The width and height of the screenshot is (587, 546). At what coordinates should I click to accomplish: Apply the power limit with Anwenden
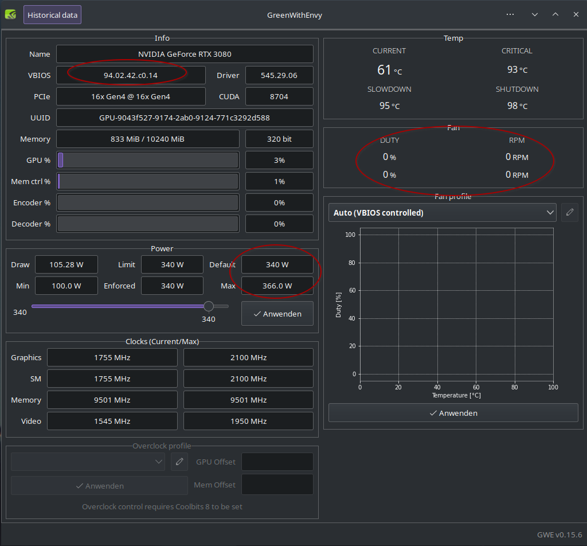click(x=277, y=314)
